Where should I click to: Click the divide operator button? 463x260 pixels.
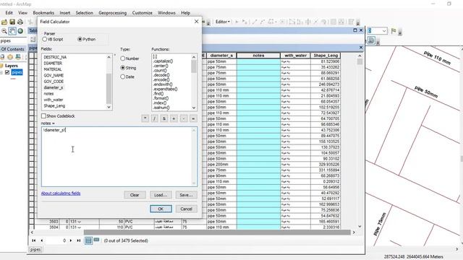click(x=154, y=118)
